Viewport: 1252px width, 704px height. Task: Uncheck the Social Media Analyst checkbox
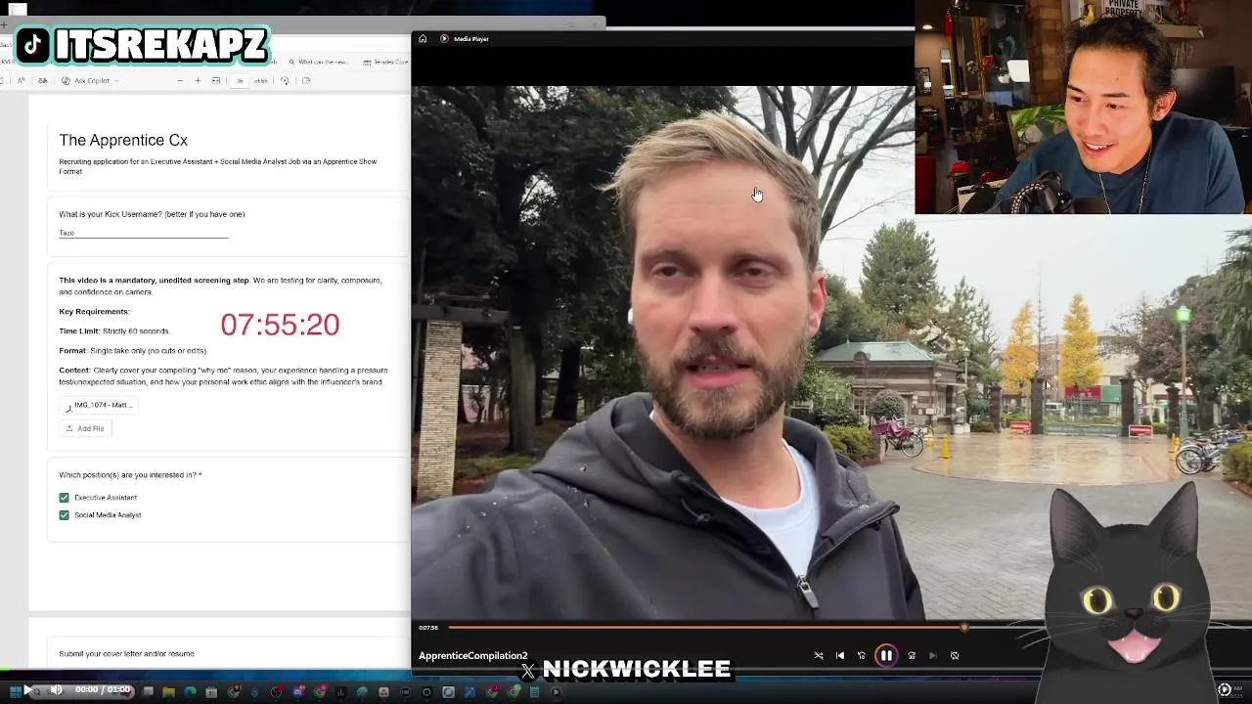[x=65, y=515]
